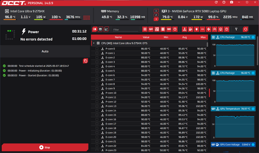
Task: Tick the P-core 10 checkbox
Action: (x=97, y=93)
